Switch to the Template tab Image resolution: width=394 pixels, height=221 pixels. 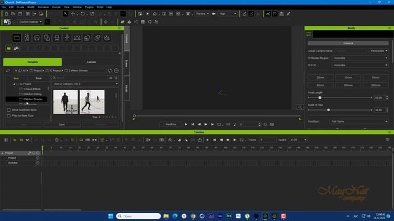33,62
